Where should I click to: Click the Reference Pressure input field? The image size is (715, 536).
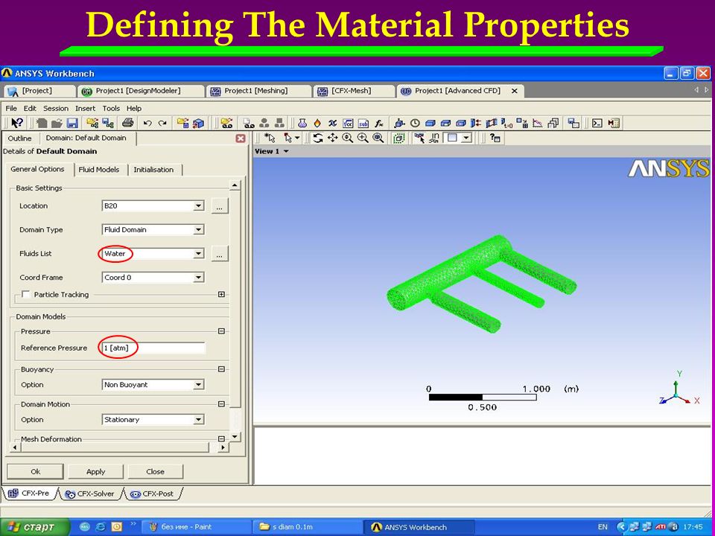pyautogui.click(x=153, y=348)
